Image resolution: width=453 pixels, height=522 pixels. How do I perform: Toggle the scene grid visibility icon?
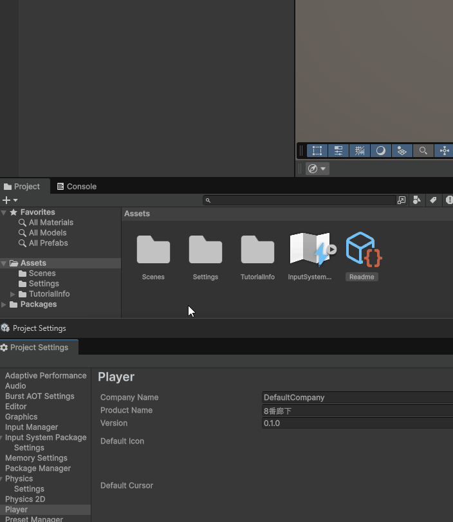(x=402, y=151)
